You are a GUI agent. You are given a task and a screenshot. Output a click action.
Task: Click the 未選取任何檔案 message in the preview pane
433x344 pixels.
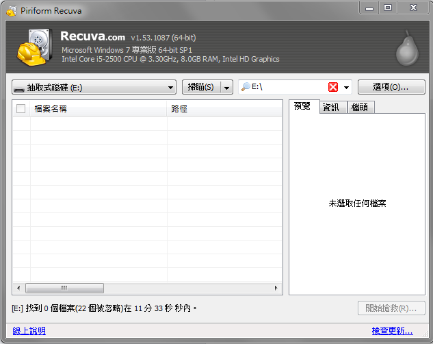(357, 204)
